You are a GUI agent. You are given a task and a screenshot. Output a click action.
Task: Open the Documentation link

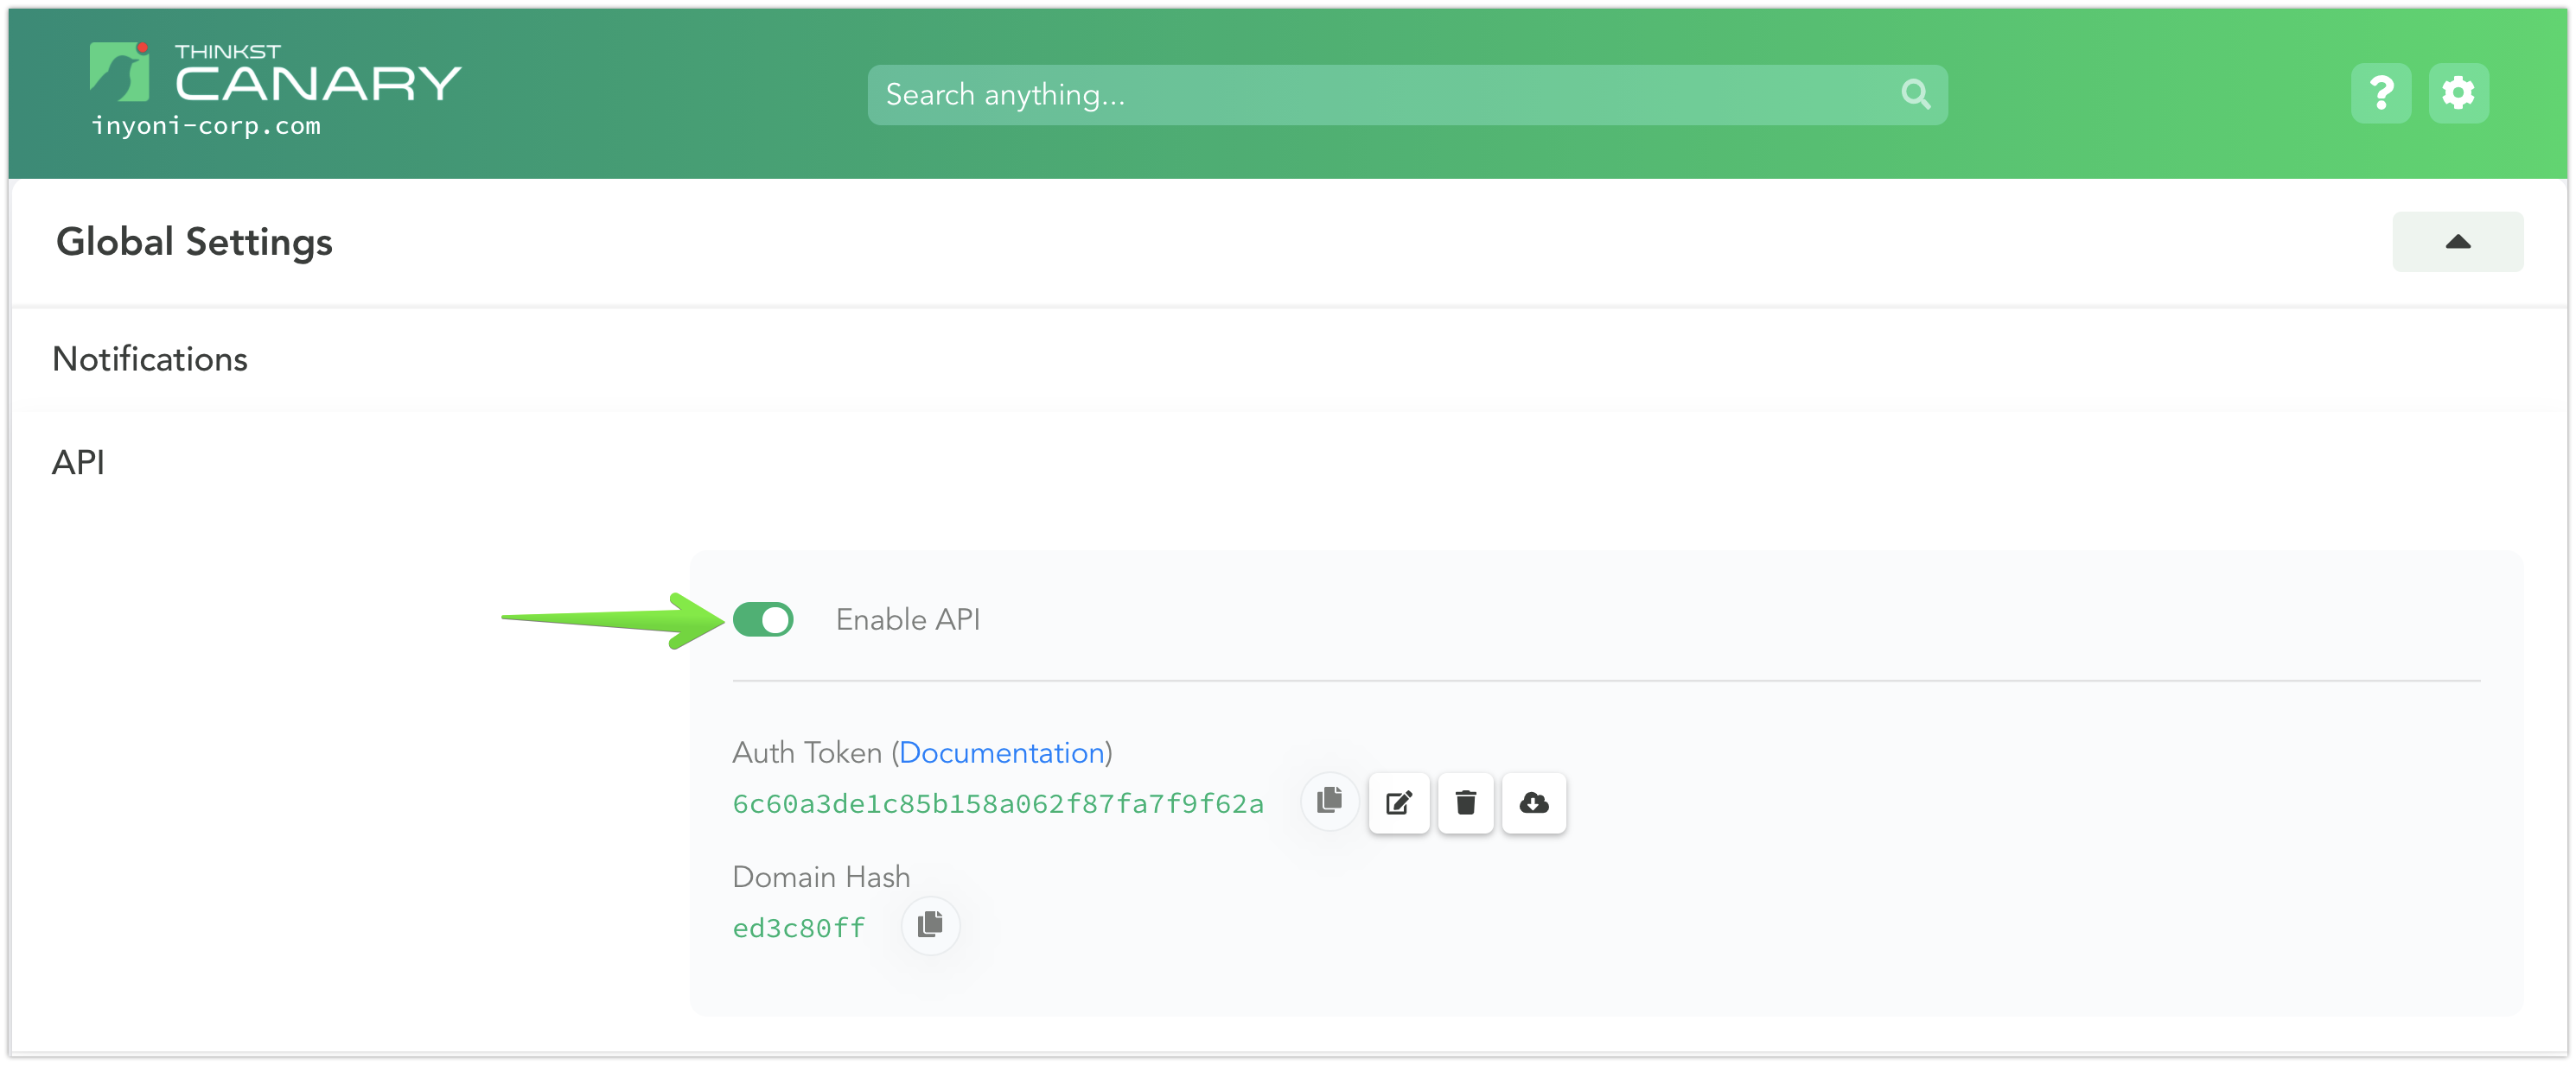[1001, 752]
